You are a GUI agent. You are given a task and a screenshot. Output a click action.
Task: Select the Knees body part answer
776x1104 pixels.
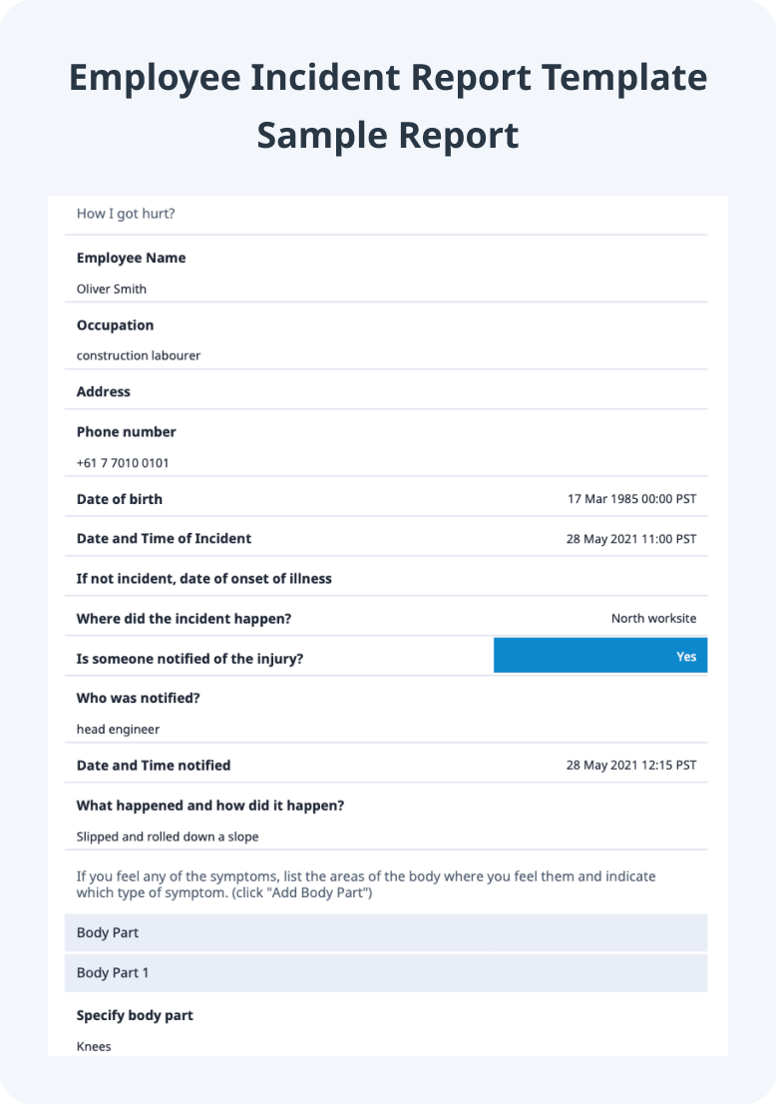click(94, 1047)
